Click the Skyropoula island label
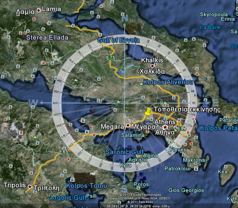This screenshot has height=208, width=238. tap(214, 14)
